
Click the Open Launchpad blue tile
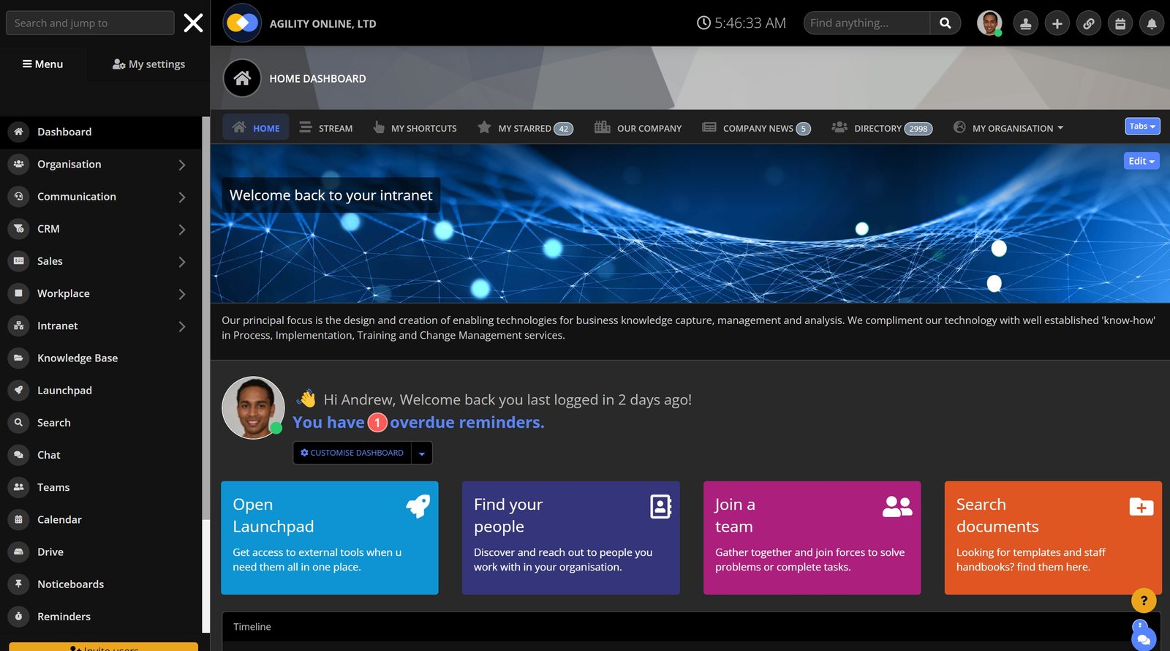click(329, 538)
